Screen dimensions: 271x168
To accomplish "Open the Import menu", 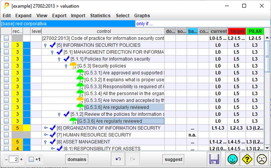I will click(x=78, y=15).
